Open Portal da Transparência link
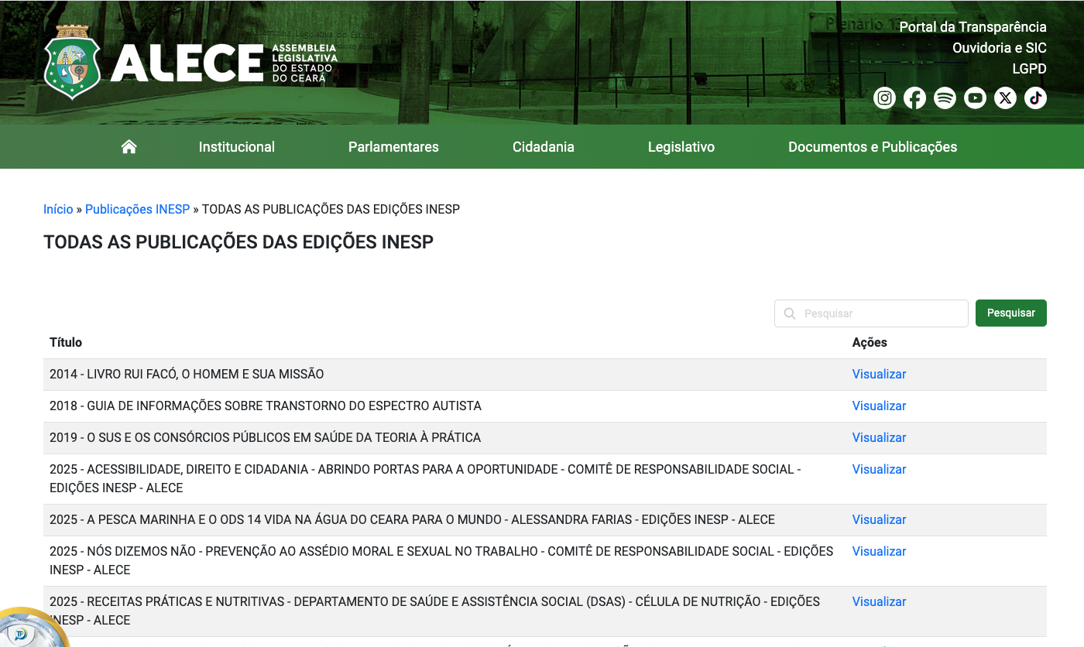Image resolution: width=1084 pixels, height=647 pixels. pyautogui.click(x=973, y=27)
